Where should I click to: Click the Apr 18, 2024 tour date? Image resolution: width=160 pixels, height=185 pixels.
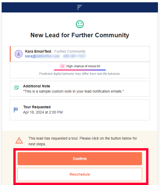[x=43, y=112]
